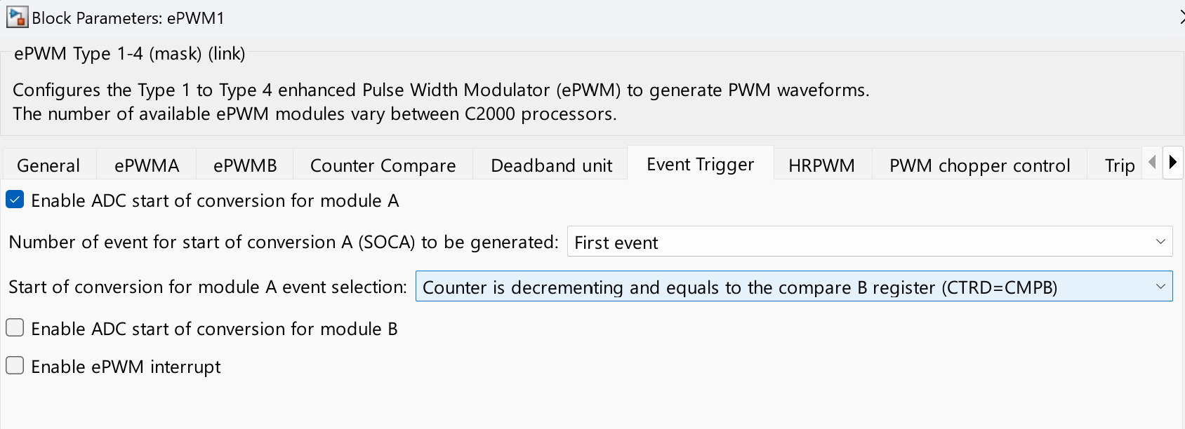1185x429 pixels.
Task: Disable ADC start of conversion for module A
Action: [x=15, y=200]
